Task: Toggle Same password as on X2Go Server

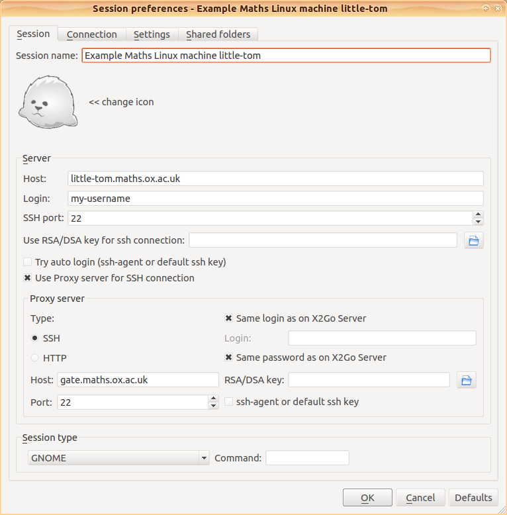Action: [228, 357]
